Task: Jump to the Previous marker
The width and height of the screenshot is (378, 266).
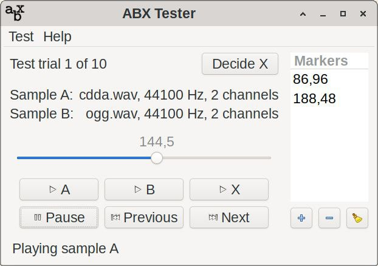Action: click(x=144, y=217)
